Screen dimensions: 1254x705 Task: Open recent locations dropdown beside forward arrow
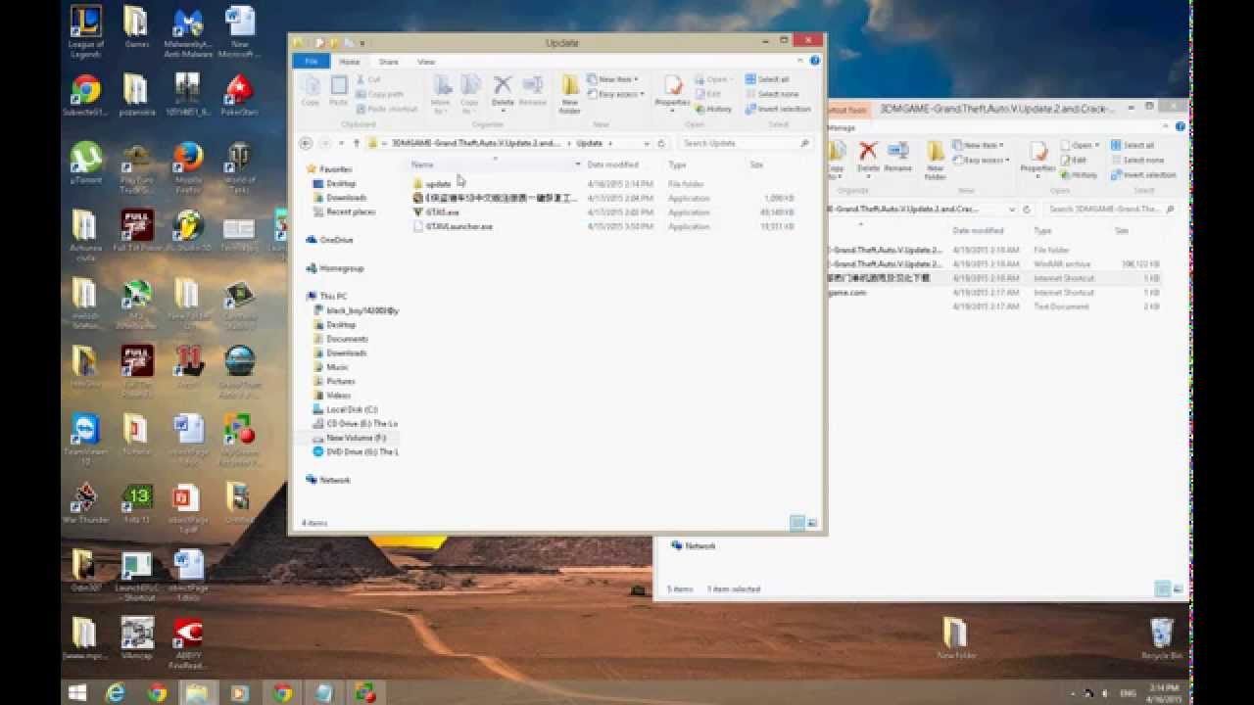pos(342,143)
